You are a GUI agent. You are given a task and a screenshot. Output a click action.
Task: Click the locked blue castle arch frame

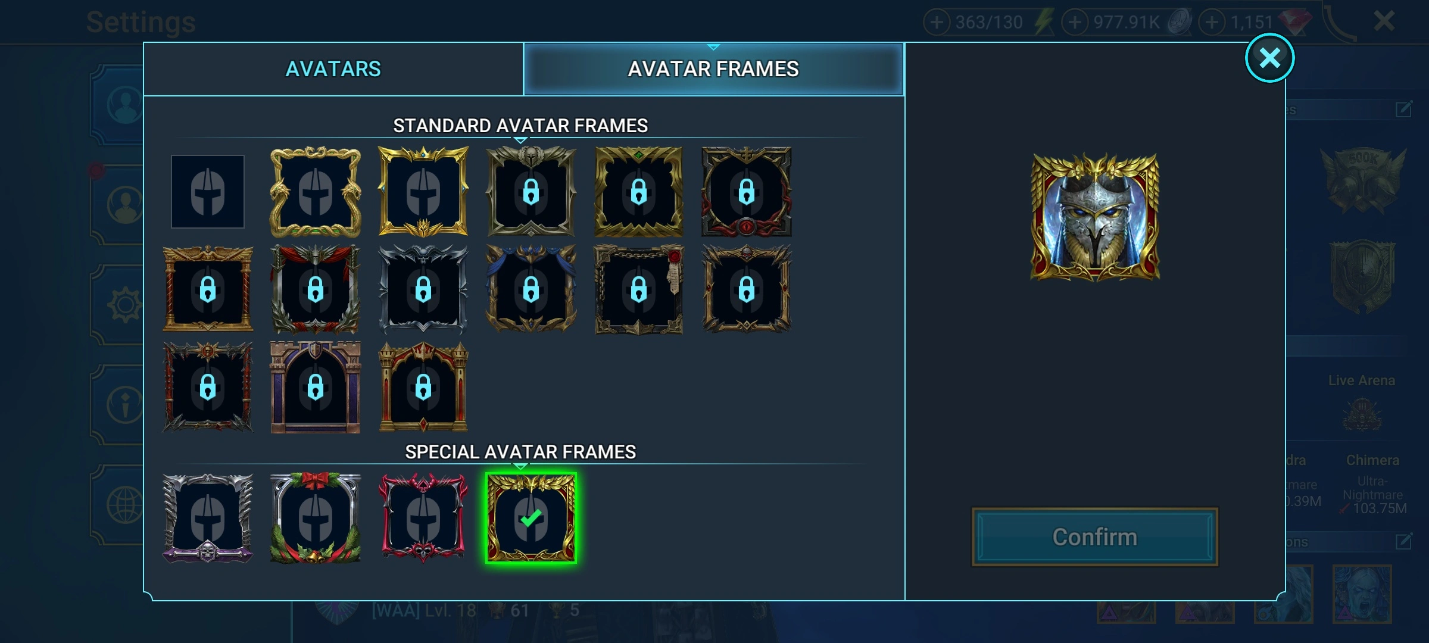point(316,387)
